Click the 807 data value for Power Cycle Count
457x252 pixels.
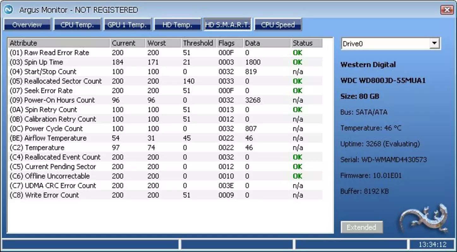coord(251,129)
